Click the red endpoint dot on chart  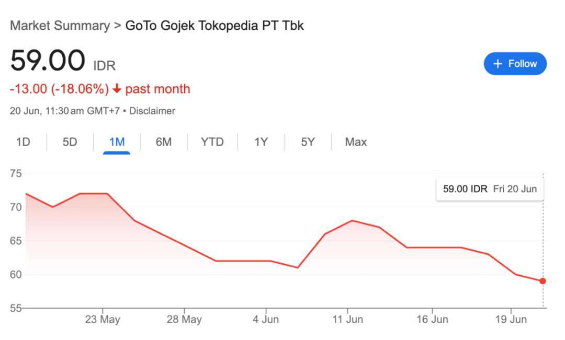click(x=543, y=281)
